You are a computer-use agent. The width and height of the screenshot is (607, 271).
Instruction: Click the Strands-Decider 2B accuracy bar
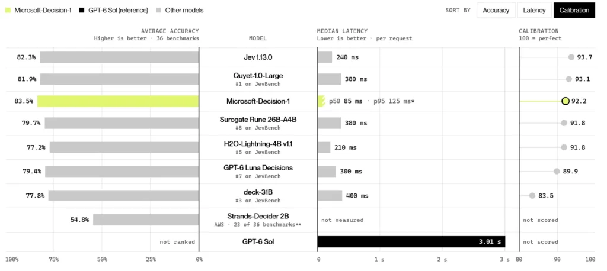[x=146, y=220]
